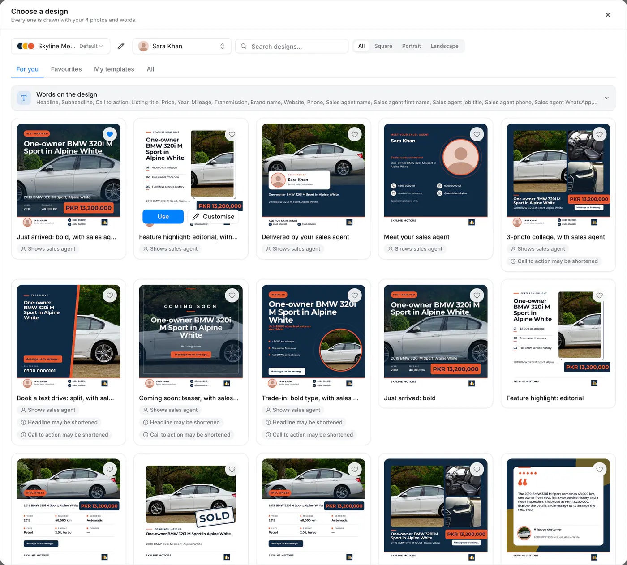Switch to the For you tab

[27, 69]
